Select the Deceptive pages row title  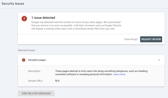click(x=37, y=60)
